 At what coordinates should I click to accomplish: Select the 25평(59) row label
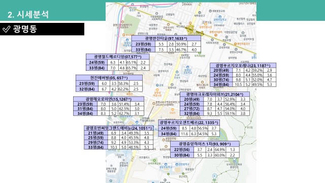[96, 138]
